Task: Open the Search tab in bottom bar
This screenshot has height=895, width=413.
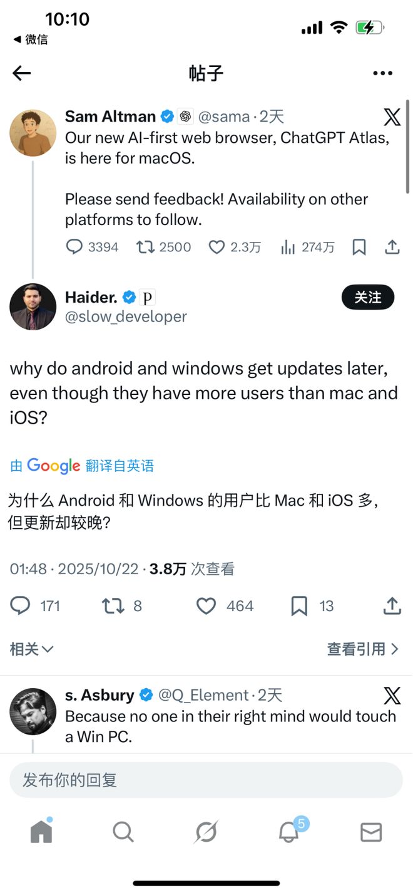Action: click(x=123, y=832)
